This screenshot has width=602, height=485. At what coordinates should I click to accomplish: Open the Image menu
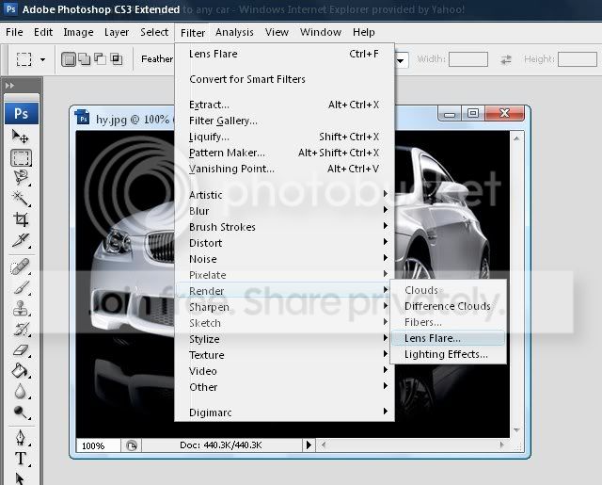(x=78, y=32)
